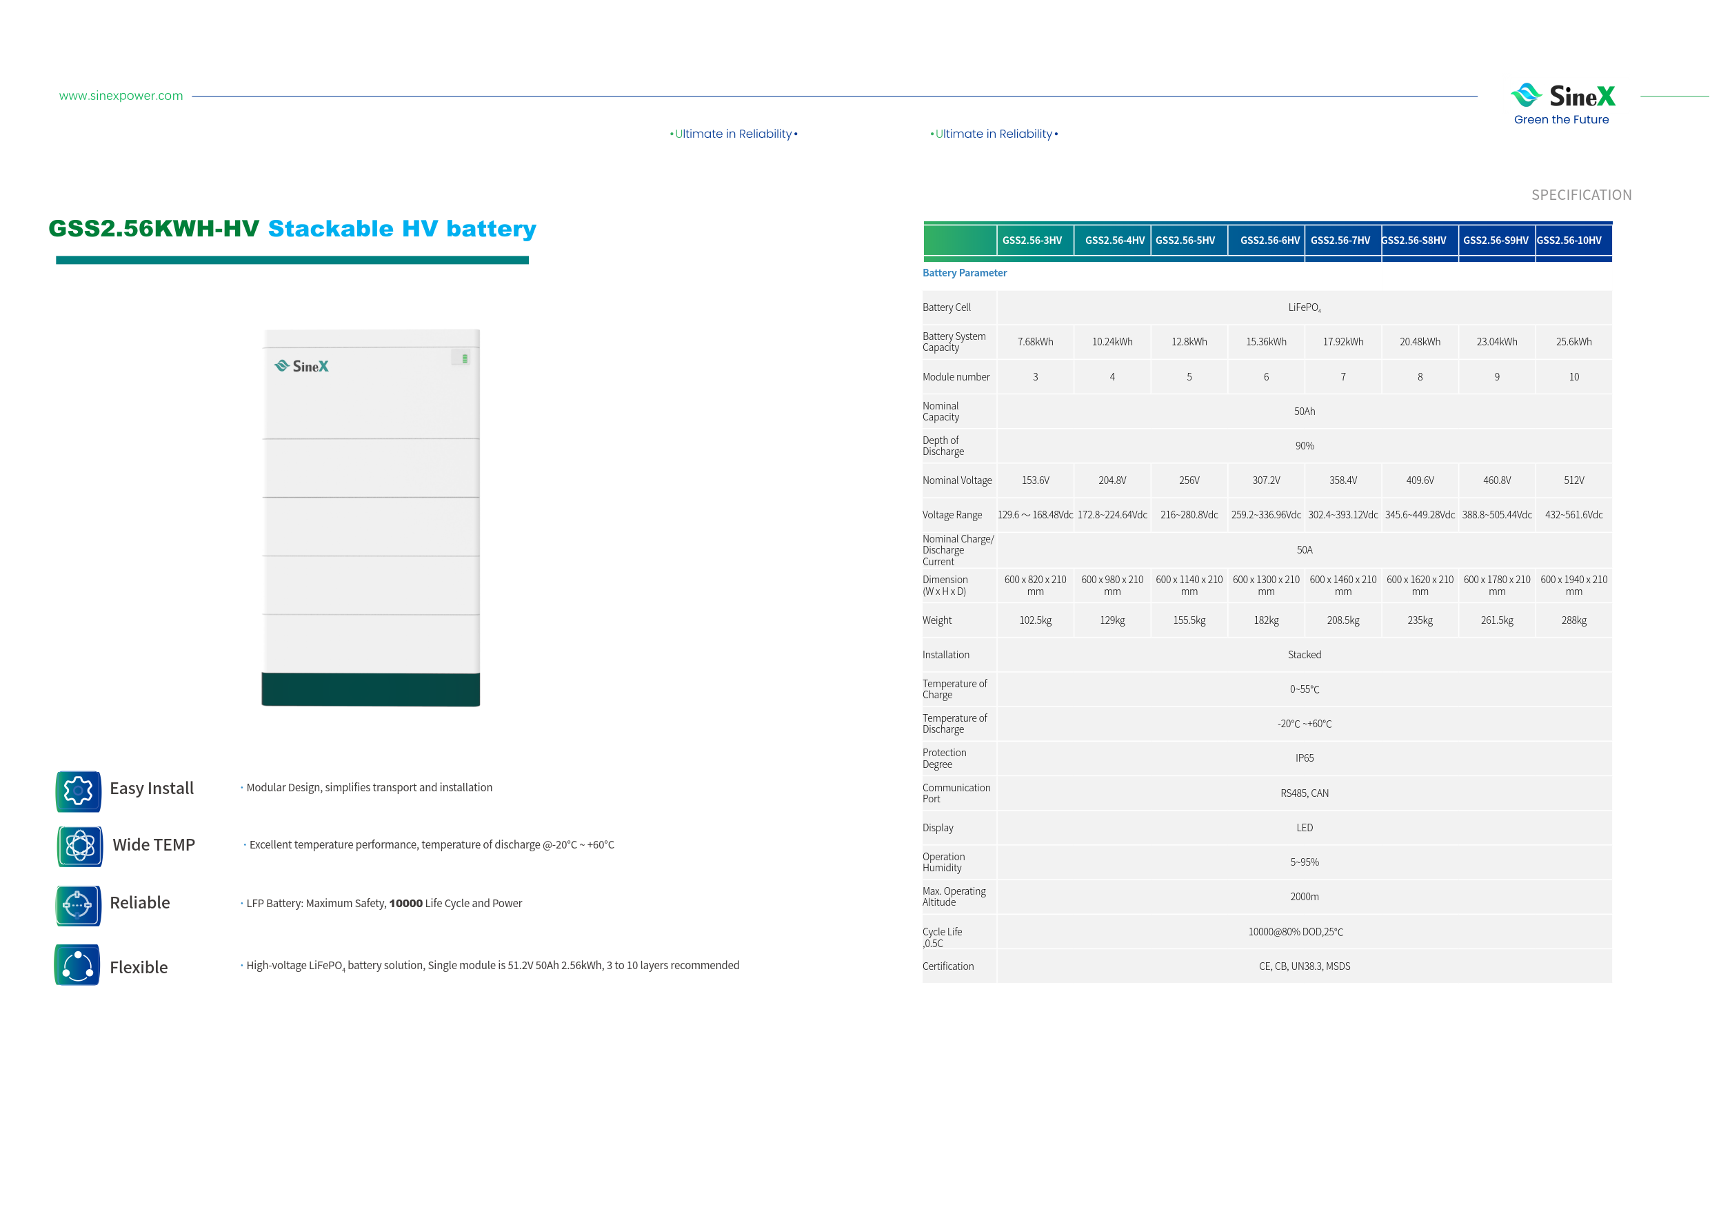
Task: Click the green LED indicator on the battery
Action: (x=465, y=359)
